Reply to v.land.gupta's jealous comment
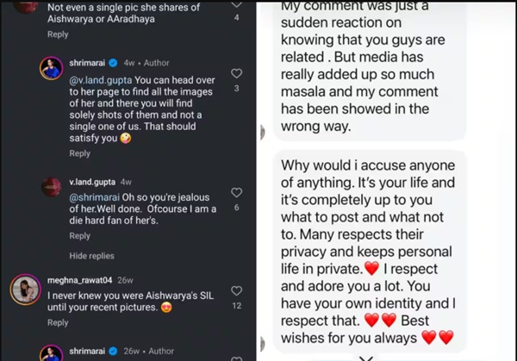Viewport: 517px width, 361px height. [79, 236]
